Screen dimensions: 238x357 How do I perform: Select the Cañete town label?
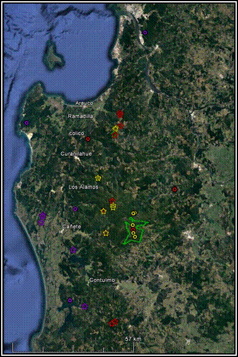[71, 227]
